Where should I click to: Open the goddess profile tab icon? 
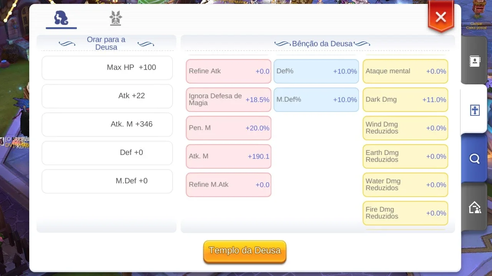point(61,18)
